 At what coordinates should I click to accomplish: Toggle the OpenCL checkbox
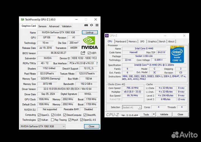[x=39, y=115]
